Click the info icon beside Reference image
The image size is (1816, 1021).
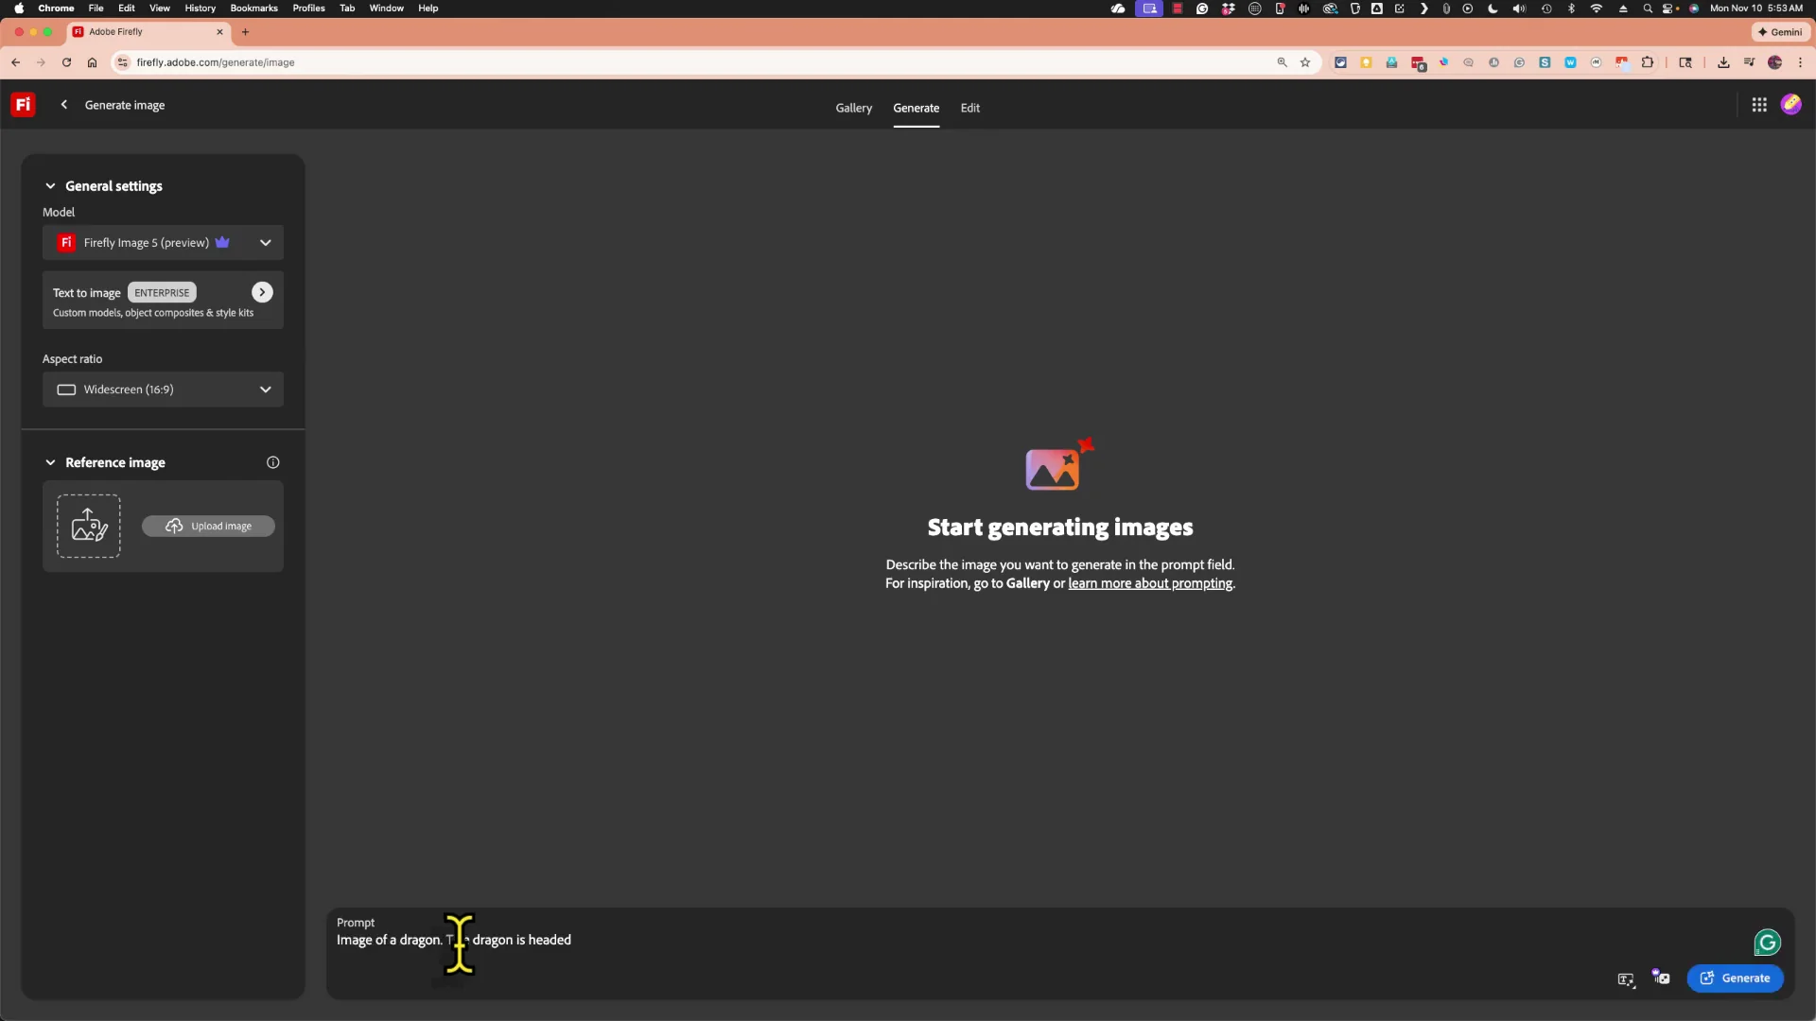point(272,462)
